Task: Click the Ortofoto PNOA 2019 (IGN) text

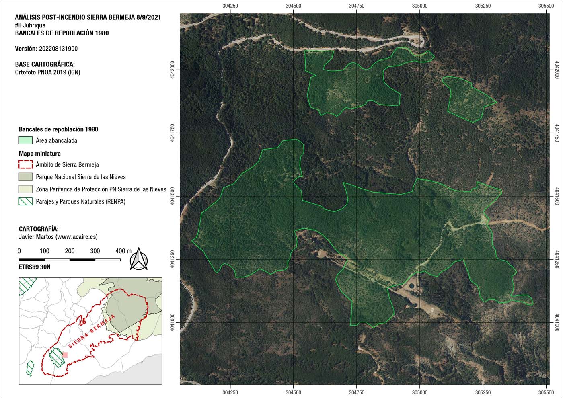Action: 47,72
